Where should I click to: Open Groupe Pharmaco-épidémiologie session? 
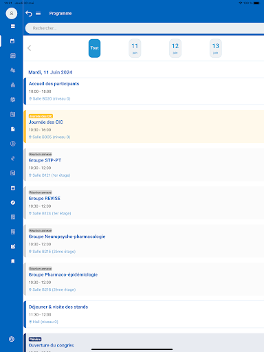(x=144, y=279)
